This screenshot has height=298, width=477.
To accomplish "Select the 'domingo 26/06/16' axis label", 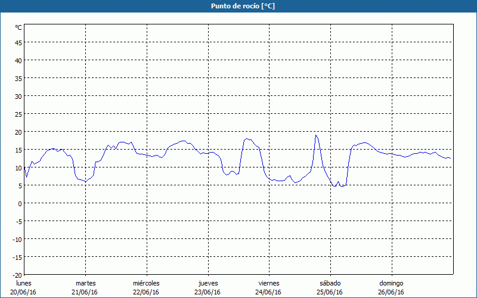I will (391, 288).
